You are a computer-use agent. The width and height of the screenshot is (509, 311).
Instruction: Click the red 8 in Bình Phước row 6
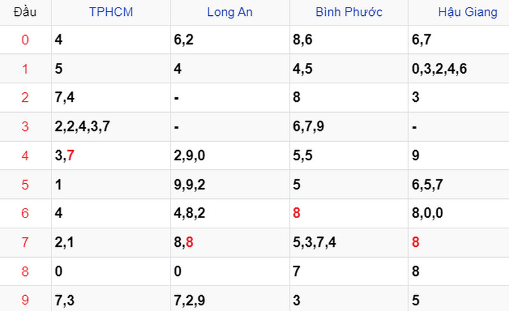coord(296,213)
